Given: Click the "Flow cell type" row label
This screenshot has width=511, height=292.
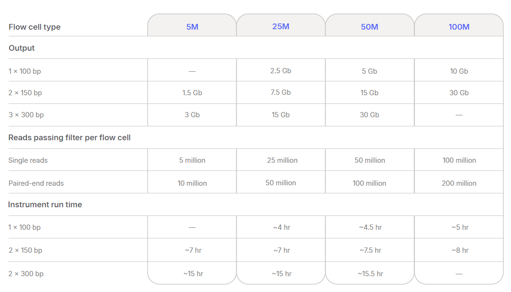Looking at the screenshot, I should (34, 27).
